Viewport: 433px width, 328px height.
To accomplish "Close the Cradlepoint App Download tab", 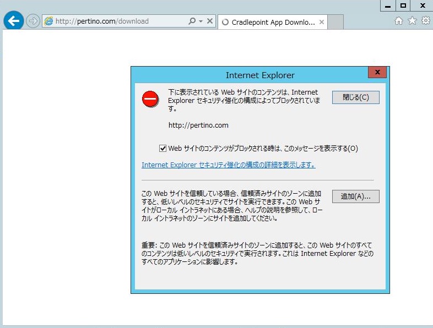I will click(x=321, y=22).
